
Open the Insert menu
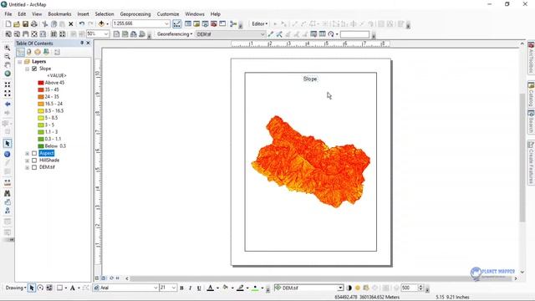coord(83,14)
